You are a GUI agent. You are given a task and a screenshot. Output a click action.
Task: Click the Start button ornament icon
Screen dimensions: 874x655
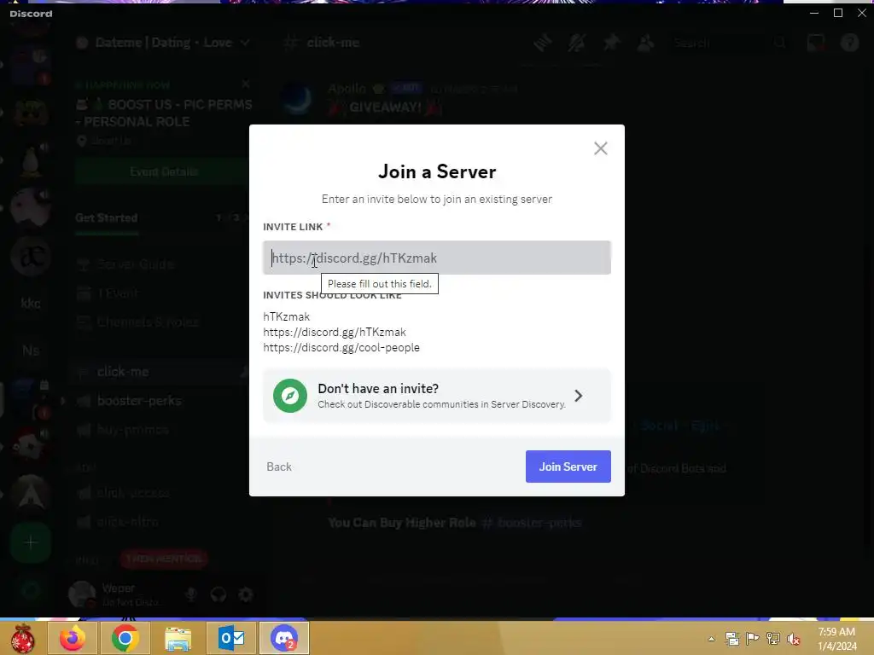click(23, 638)
